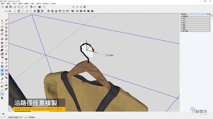Viewport: 213px width, 119px height.
Task: Toggle X-ray face style
Action: pyautogui.click(x=19, y=11)
